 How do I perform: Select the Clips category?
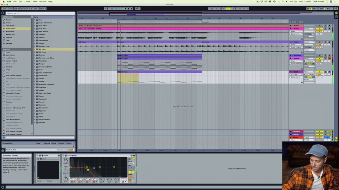(7, 40)
